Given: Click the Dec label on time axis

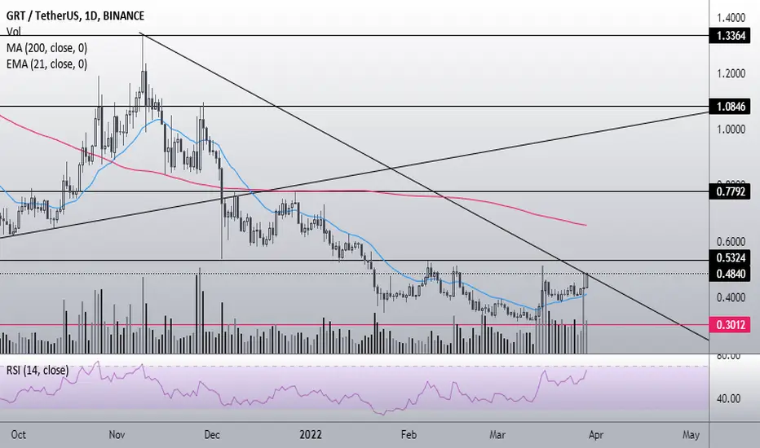Looking at the screenshot, I should click(212, 434).
